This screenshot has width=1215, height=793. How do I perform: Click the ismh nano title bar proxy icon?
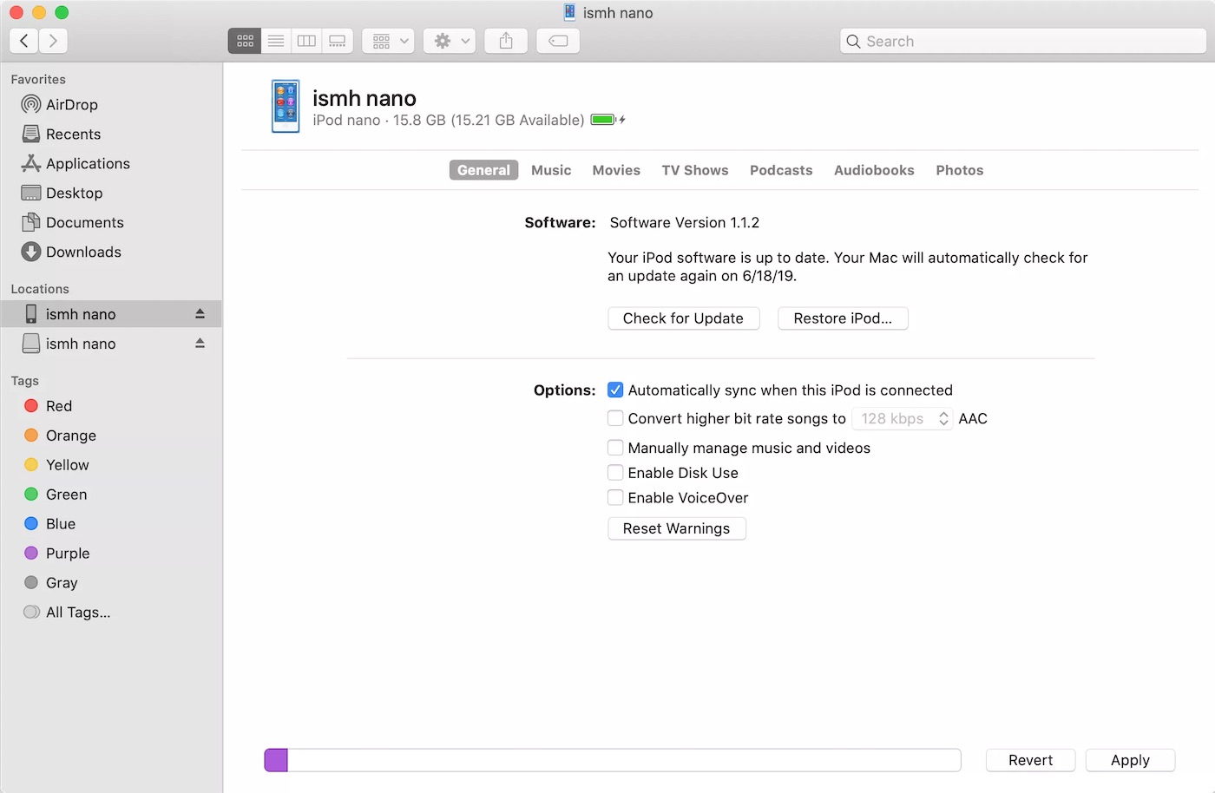569,12
